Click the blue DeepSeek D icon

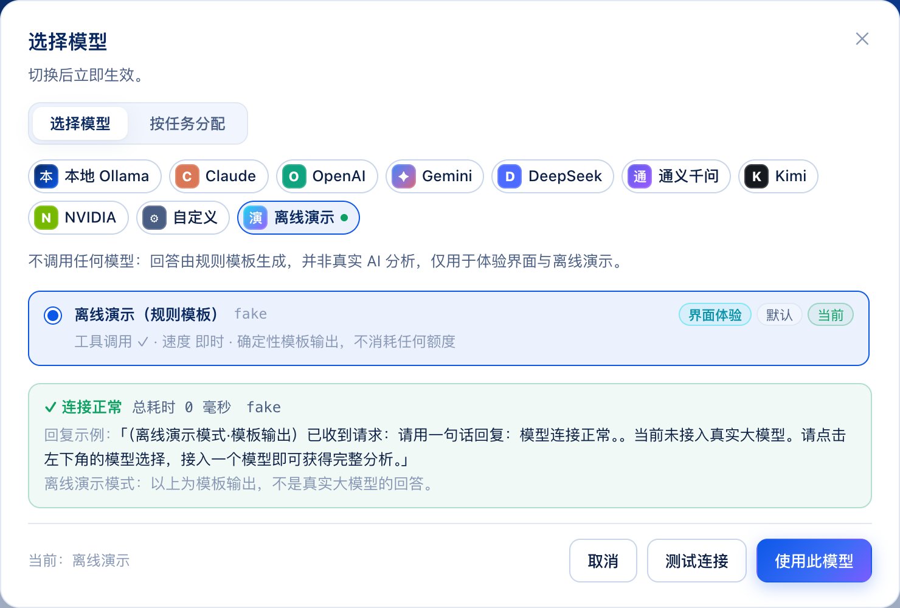pyautogui.click(x=510, y=176)
